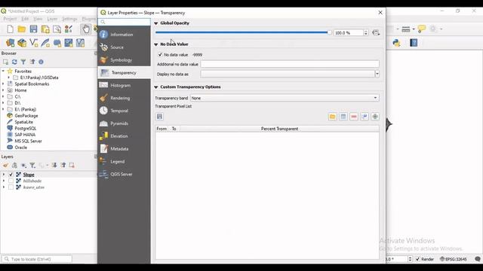
Task: Toggle the No data value checkbox
Action: 160,54
